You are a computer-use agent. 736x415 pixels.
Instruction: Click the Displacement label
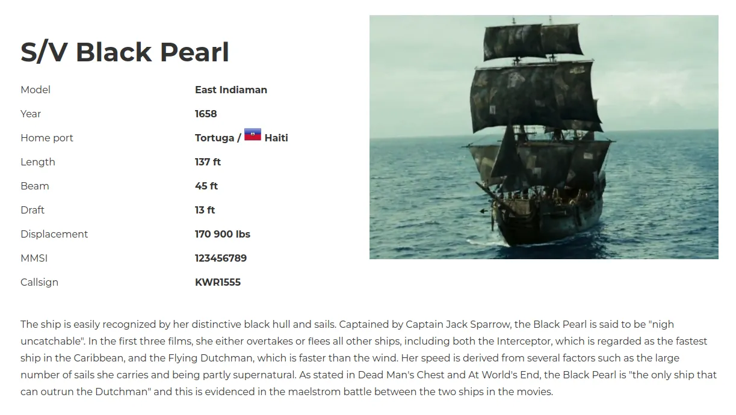(x=54, y=234)
